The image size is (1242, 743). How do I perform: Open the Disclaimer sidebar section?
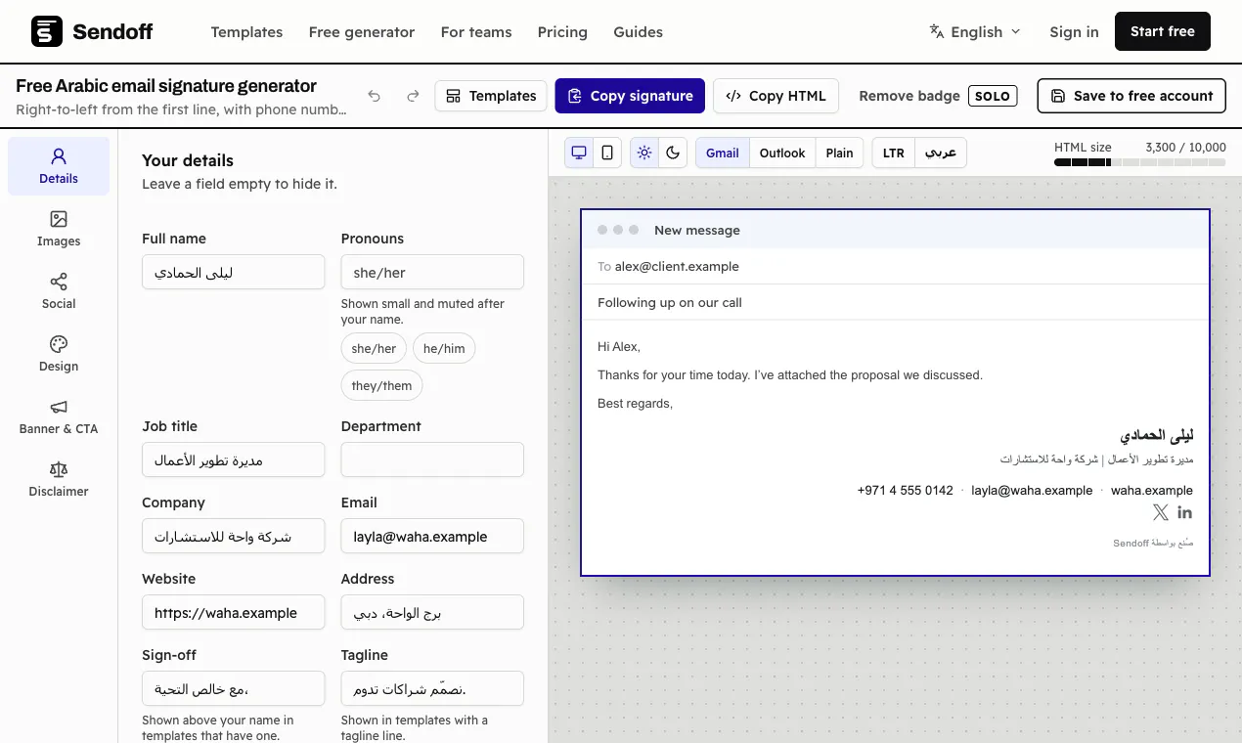59,479
